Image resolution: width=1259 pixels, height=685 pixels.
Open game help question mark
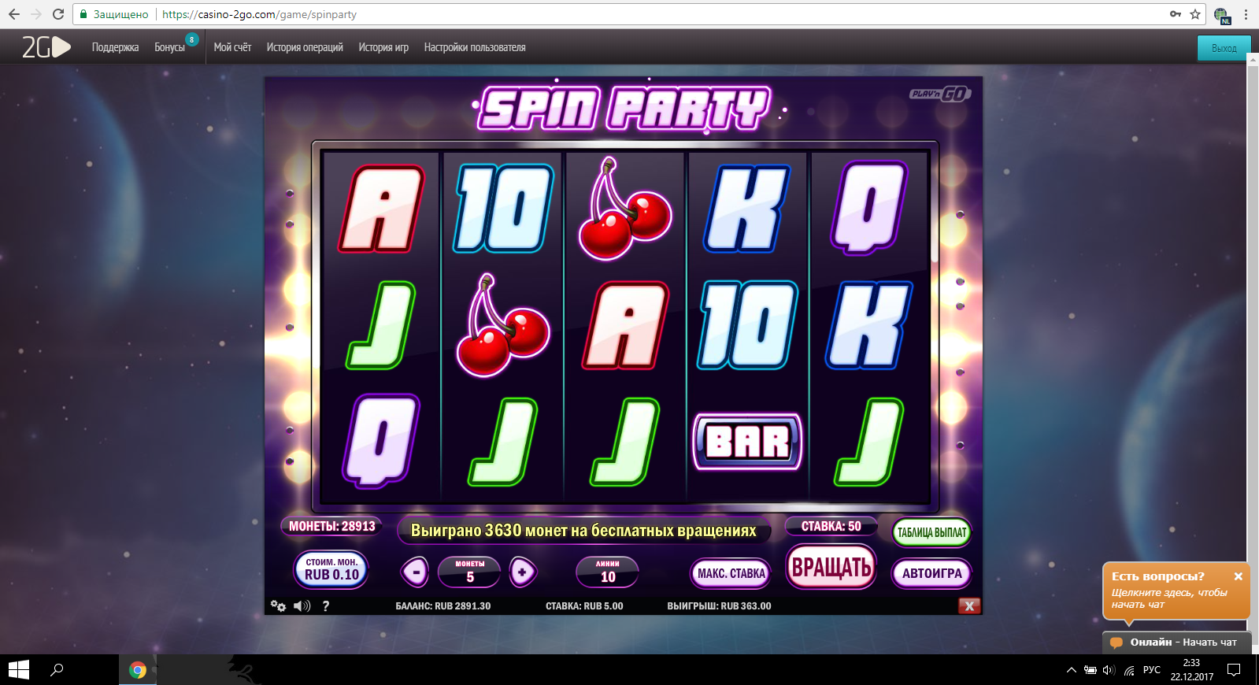click(325, 605)
